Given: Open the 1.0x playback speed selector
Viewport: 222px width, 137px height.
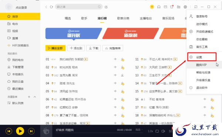Looking at the screenshot, I should 150,131.
